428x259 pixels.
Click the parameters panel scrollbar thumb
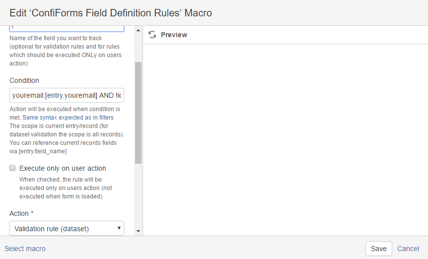click(138, 113)
